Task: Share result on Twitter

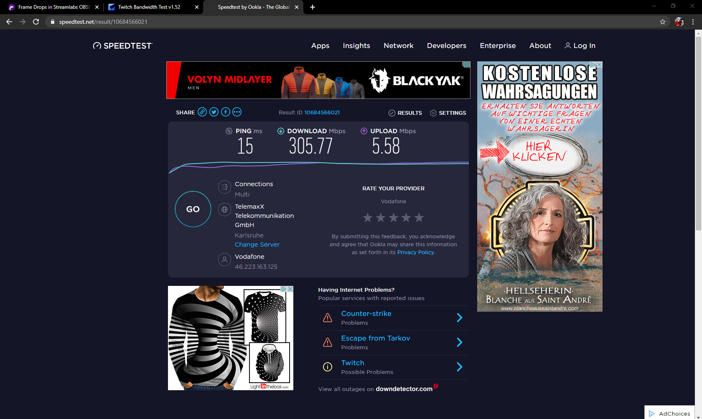Action: click(x=214, y=112)
